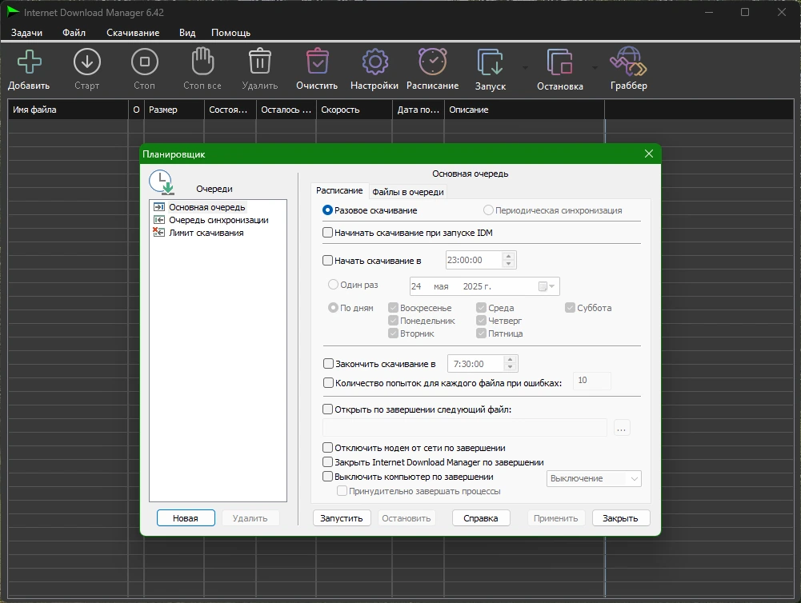
Task: Click the Старт download toolbar icon
Action: pos(87,62)
